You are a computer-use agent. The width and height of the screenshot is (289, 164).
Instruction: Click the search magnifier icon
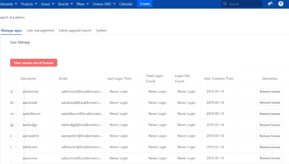click(x=226, y=4)
